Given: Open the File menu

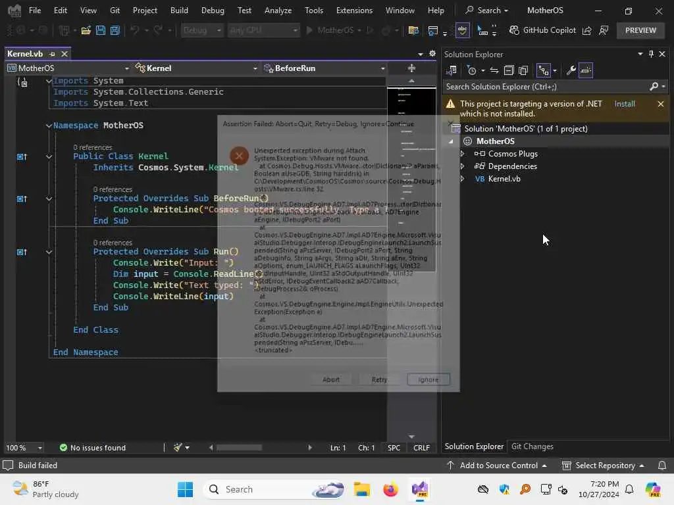Looking at the screenshot, I should 35,11.
